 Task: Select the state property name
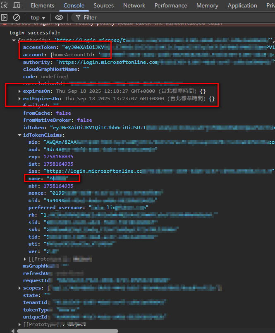click(x=31, y=295)
